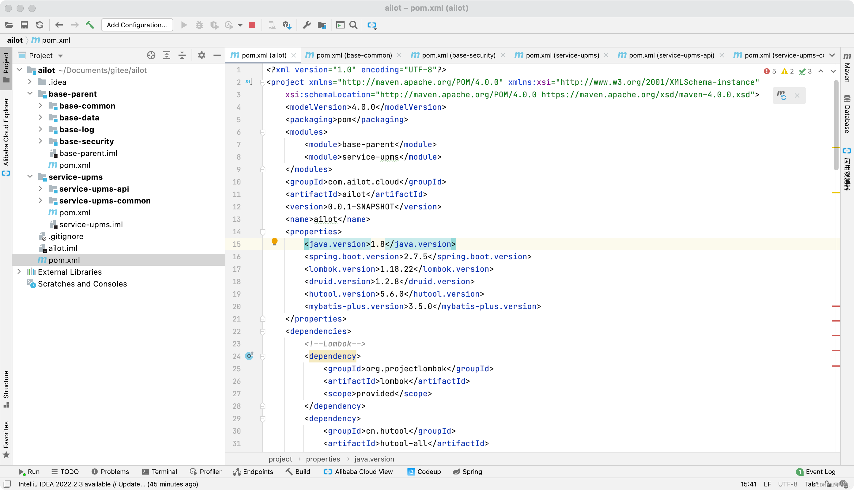Open Project panel gear options
The image size is (854, 490).
[x=201, y=55]
